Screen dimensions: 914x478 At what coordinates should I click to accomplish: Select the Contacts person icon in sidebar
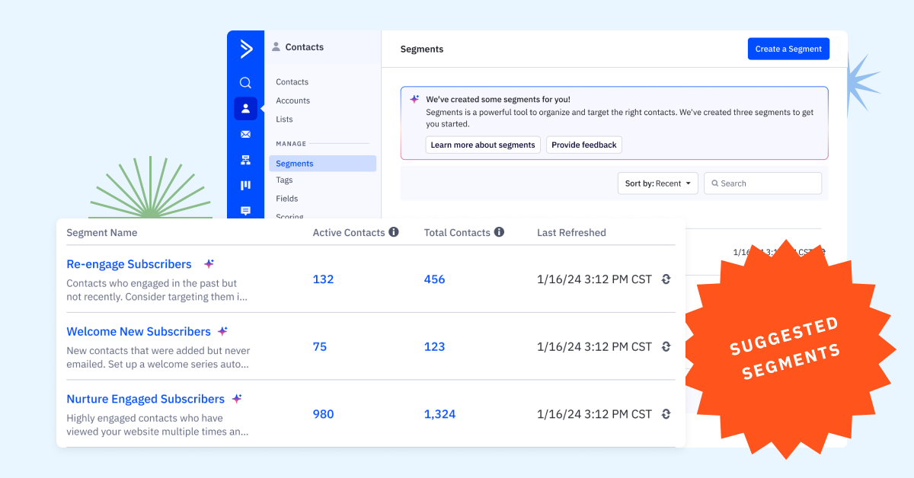[x=245, y=109]
